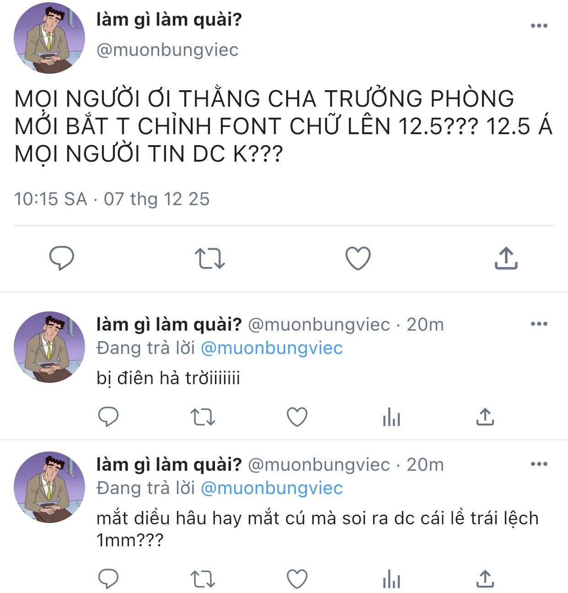Retweet the 'mắt diều hâu' reply
The image size is (568, 593).
[x=202, y=579]
